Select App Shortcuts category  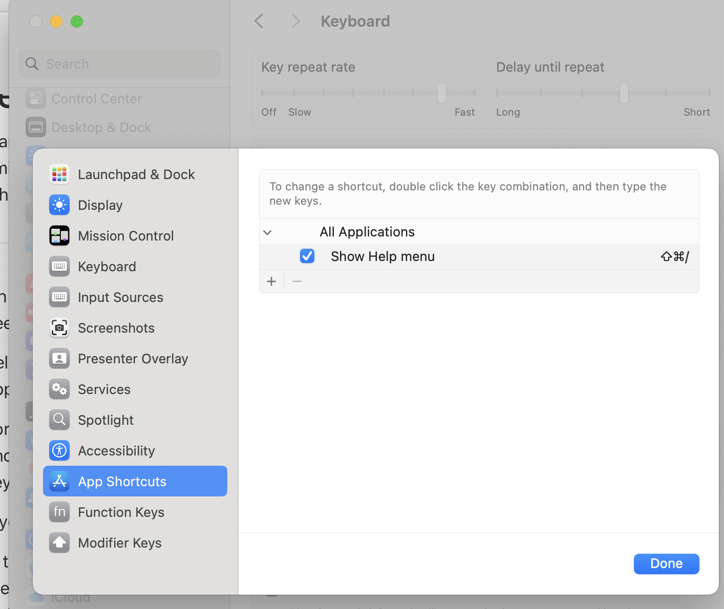135,481
